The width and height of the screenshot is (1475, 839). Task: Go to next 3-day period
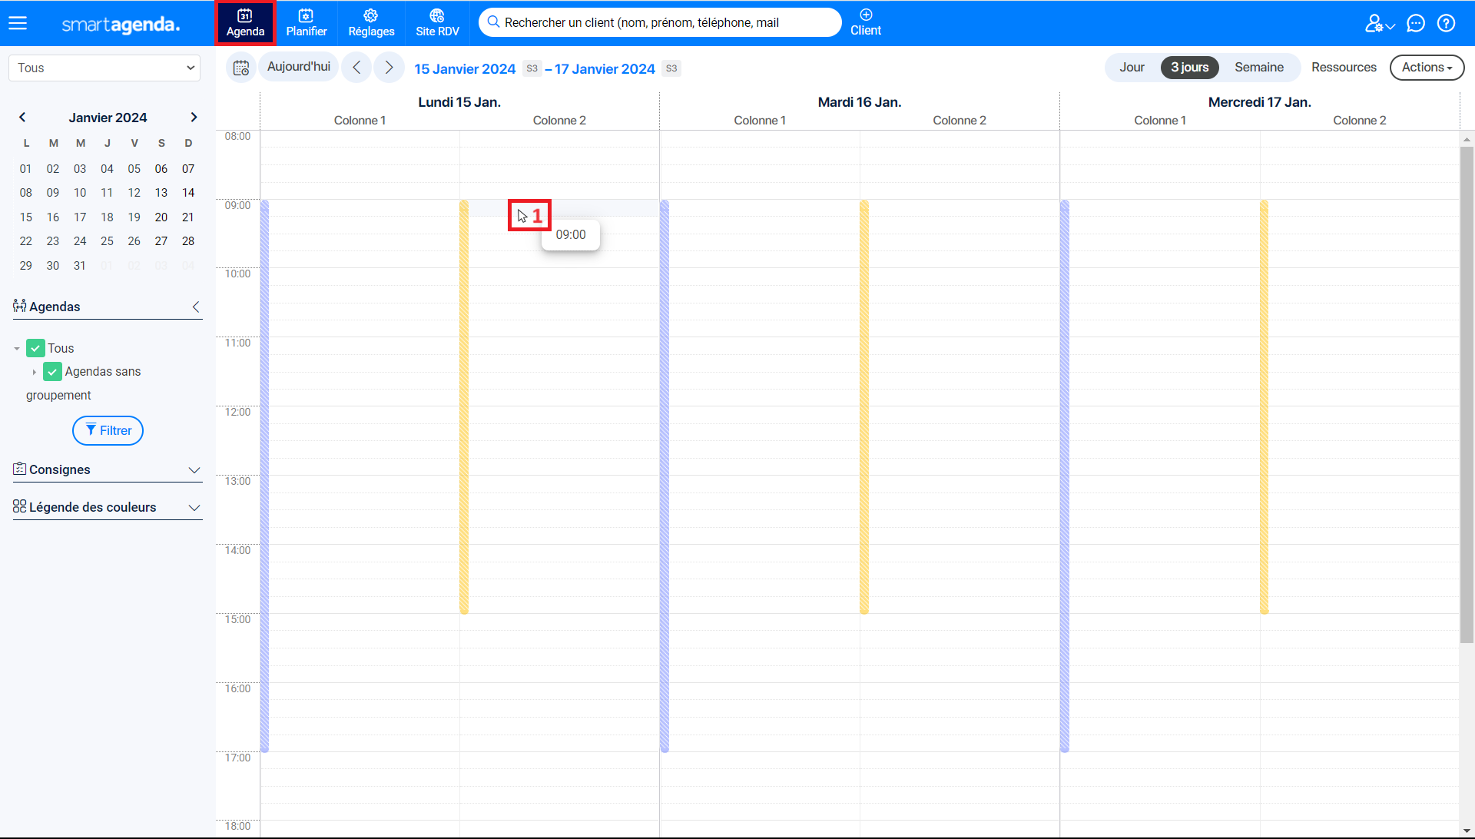pos(389,68)
